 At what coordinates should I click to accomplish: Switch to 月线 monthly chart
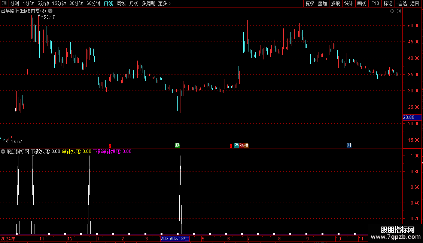tap(134, 3)
